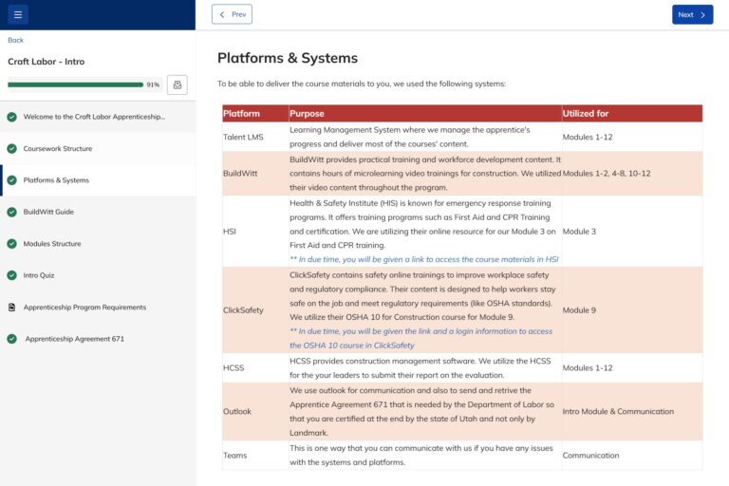Click green checkmark beside Apprenticeship Agreement 671
The width and height of the screenshot is (729, 486).
12,339
